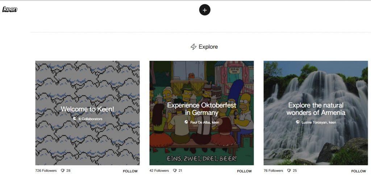371x175 pixels.
Task: Click the gem icon showing 28
Action: click(63, 170)
